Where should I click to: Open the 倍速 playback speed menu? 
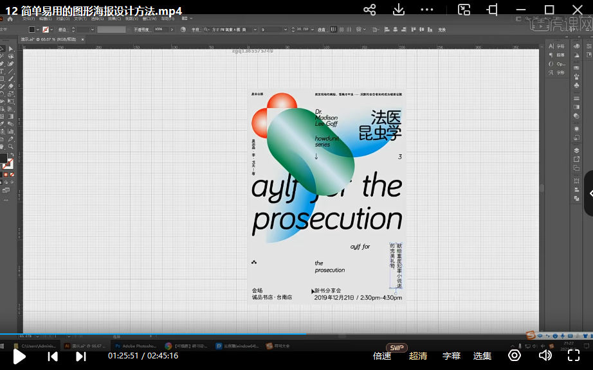[382, 356]
